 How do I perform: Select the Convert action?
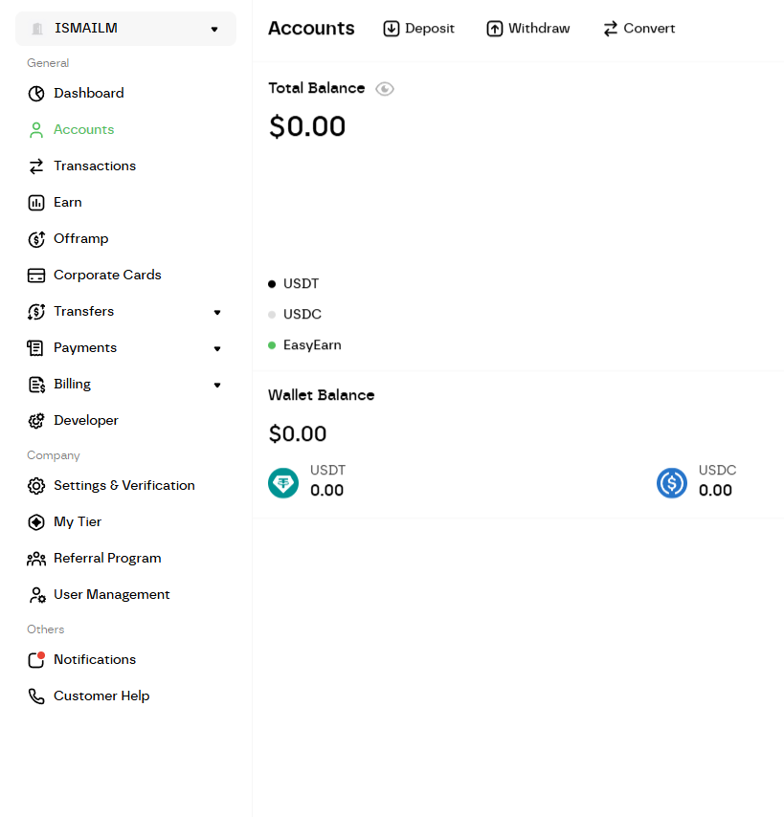638,29
